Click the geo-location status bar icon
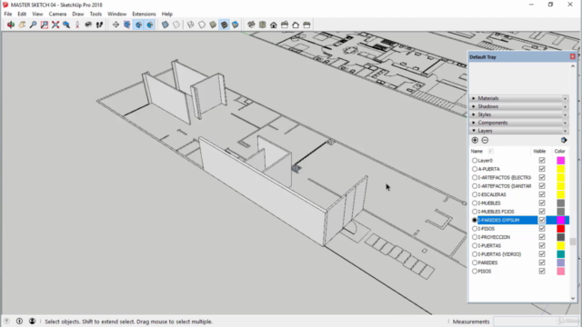The image size is (582, 327). (x=6, y=322)
